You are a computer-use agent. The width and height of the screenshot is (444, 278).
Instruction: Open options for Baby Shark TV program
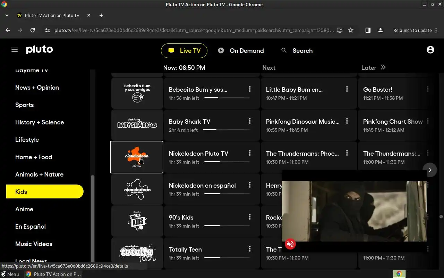(x=250, y=121)
